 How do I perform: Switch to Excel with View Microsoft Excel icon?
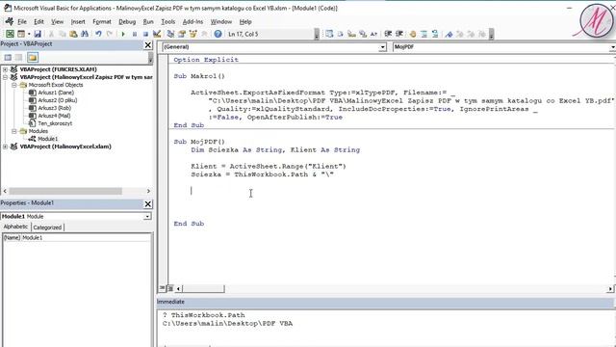coord(10,35)
